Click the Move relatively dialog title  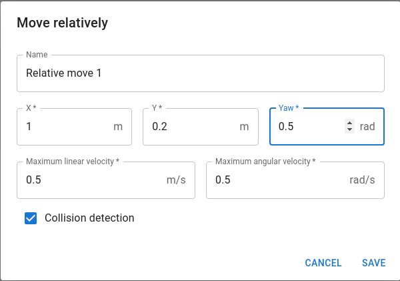pos(62,23)
